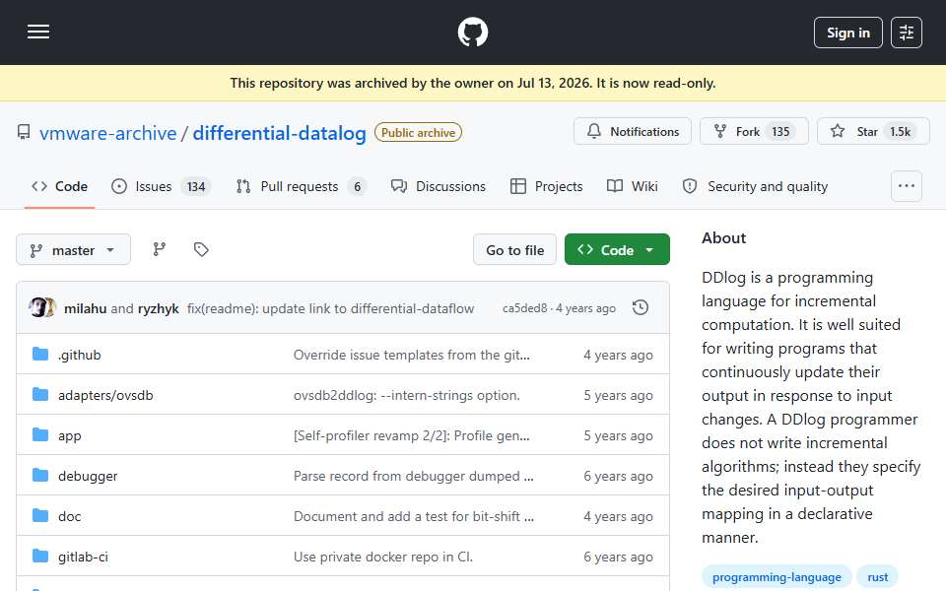Click the Issues count 134 badge
946x591 pixels.
(x=196, y=187)
